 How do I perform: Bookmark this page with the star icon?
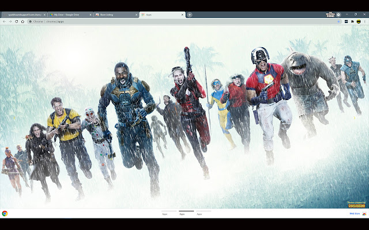click(x=338, y=21)
